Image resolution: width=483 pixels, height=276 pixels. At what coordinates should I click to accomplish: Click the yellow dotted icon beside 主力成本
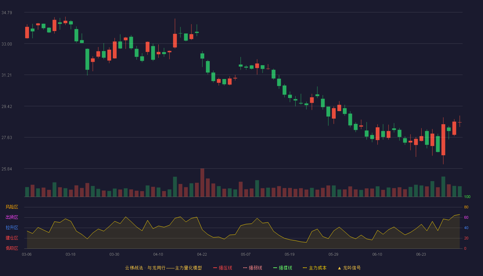(305, 268)
